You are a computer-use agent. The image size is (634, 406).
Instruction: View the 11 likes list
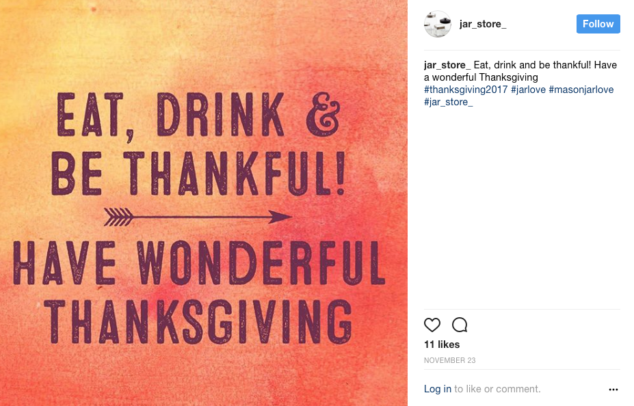click(x=442, y=344)
